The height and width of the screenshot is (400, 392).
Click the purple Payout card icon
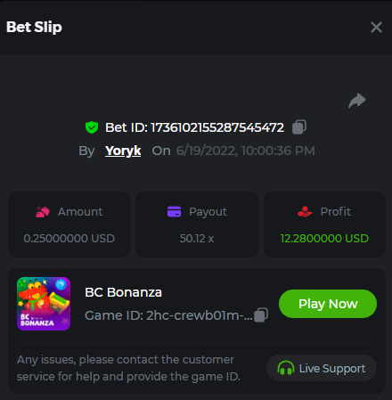click(x=174, y=212)
